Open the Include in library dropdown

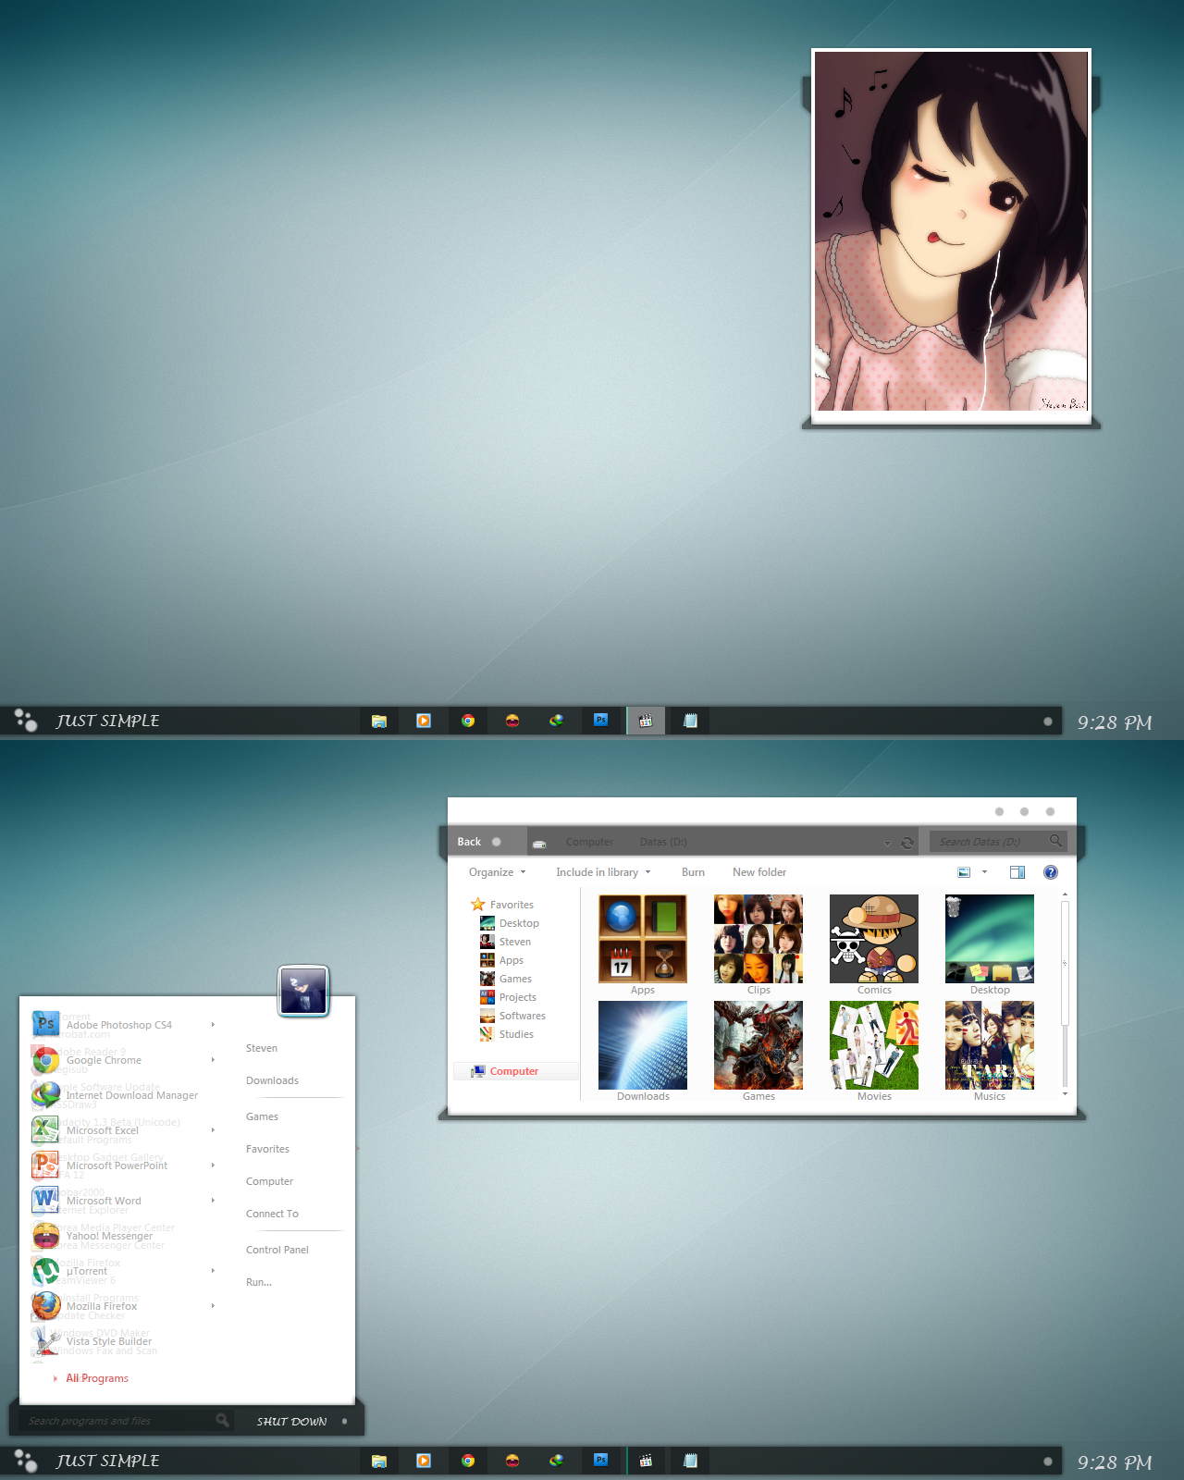pos(603,872)
